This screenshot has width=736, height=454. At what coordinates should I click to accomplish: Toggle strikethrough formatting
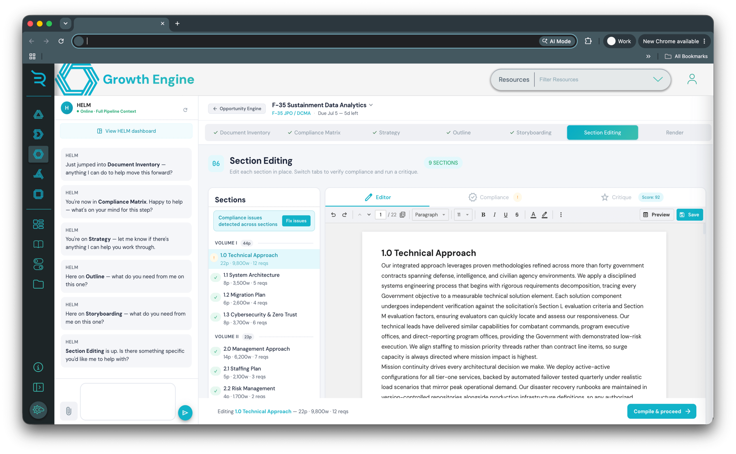[517, 215]
